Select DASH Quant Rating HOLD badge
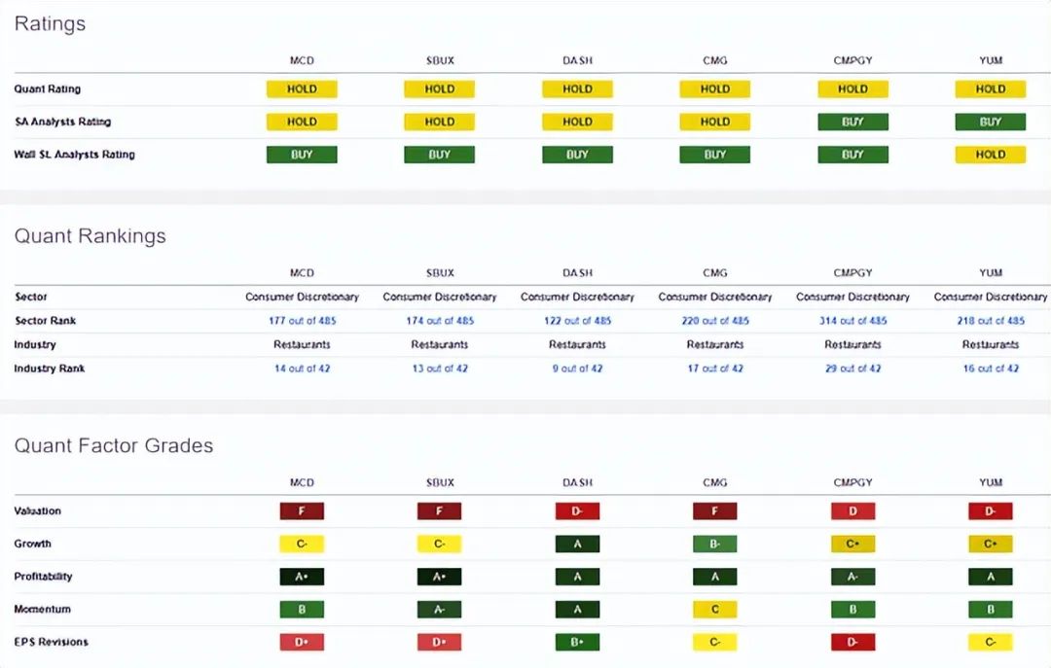 pos(577,89)
